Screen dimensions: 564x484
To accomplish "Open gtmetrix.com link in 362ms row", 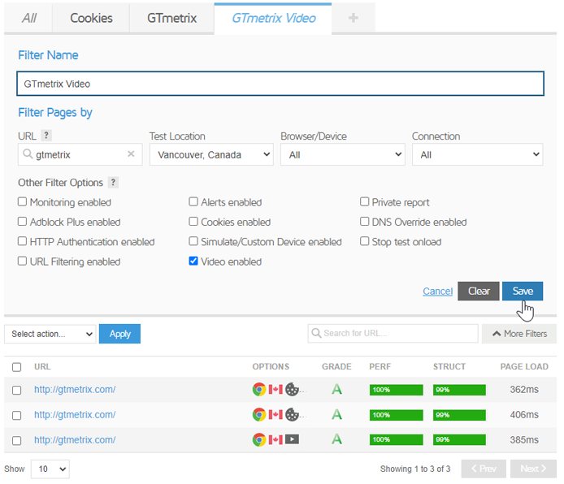I will point(75,389).
